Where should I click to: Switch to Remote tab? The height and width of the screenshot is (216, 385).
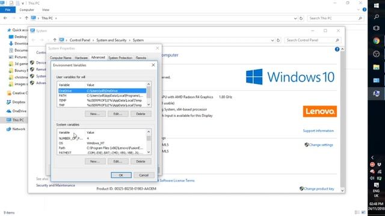(x=141, y=58)
